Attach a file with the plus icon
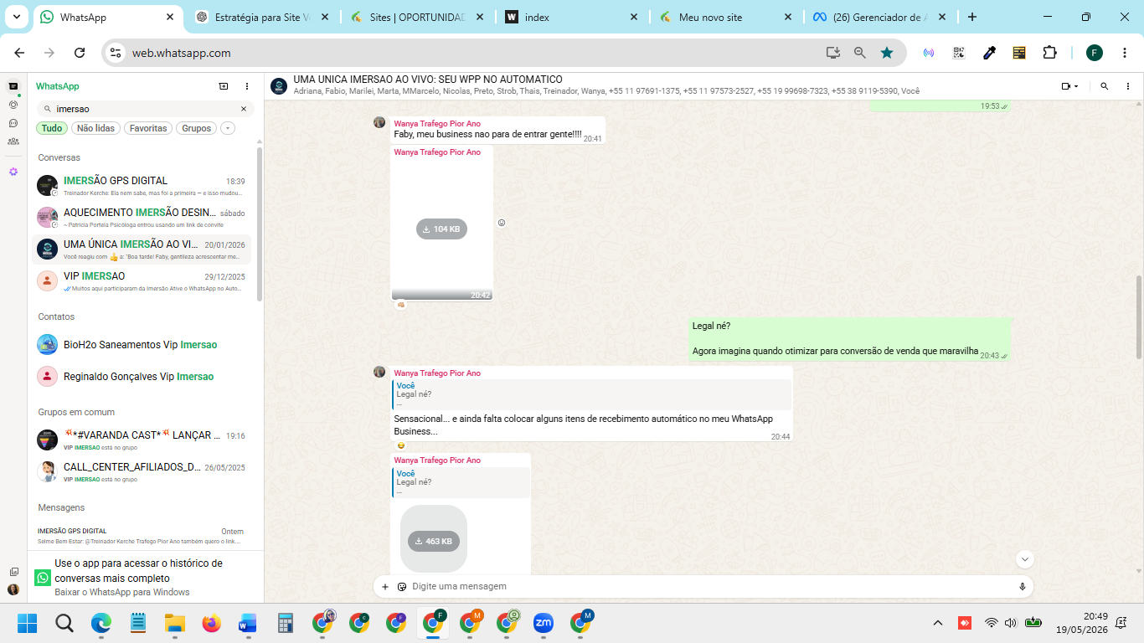The image size is (1144, 643). (x=385, y=587)
